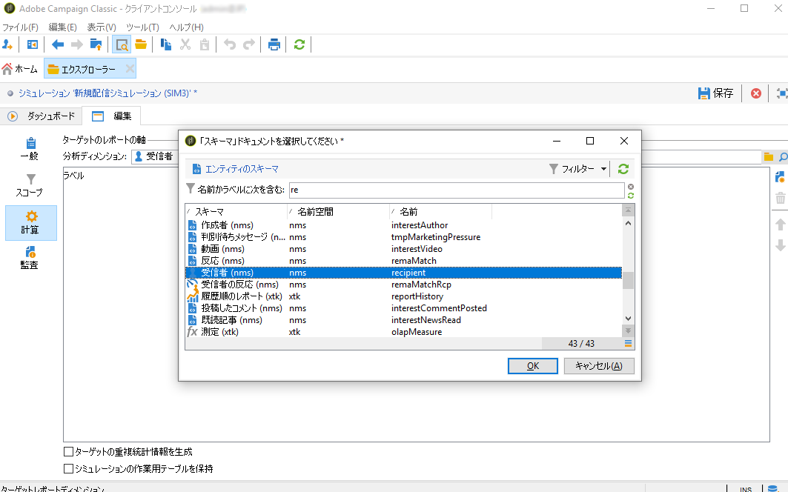Image resolution: width=788 pixels, height=492 pixels.
Task: Click the green refresh icon in toolbar
Action: click(x=299, y=44)
